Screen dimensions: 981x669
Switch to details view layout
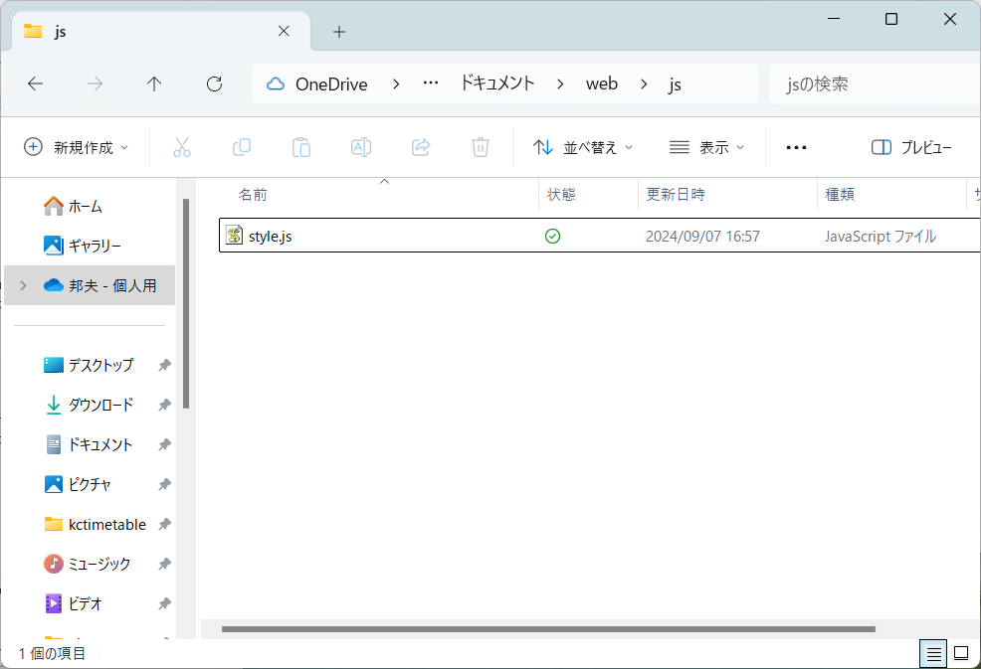[x=933, y=653]
